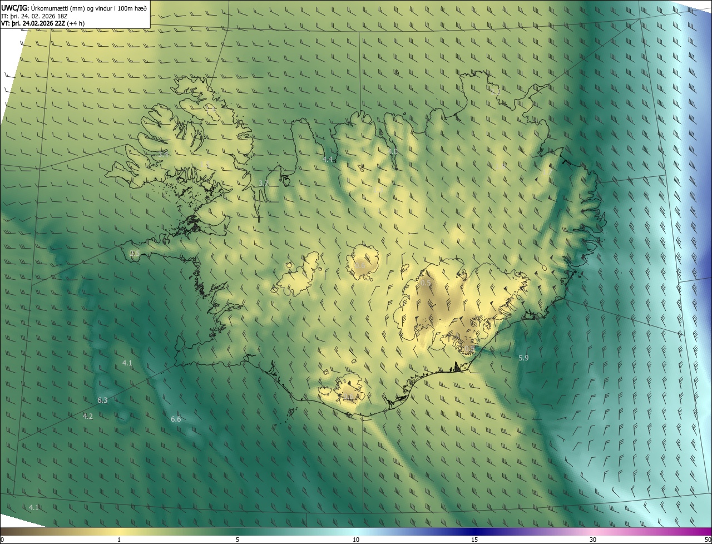Click the '0' label on the color scale
Image resolution: width=712 pixels, height=544 pixels.
(x=2, y=540)
